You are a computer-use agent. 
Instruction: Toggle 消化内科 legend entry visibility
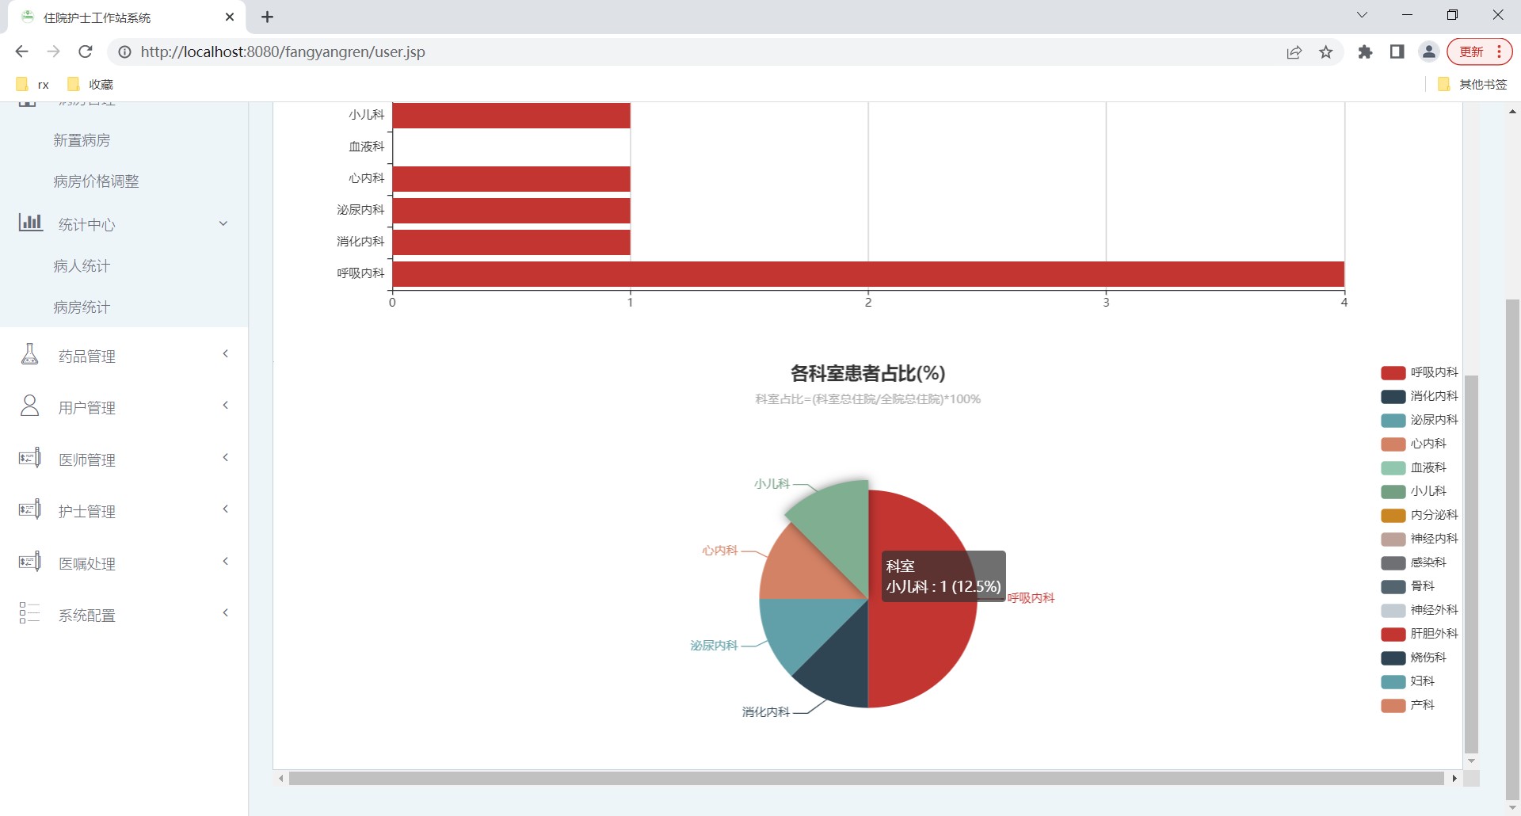[1419, 396]
